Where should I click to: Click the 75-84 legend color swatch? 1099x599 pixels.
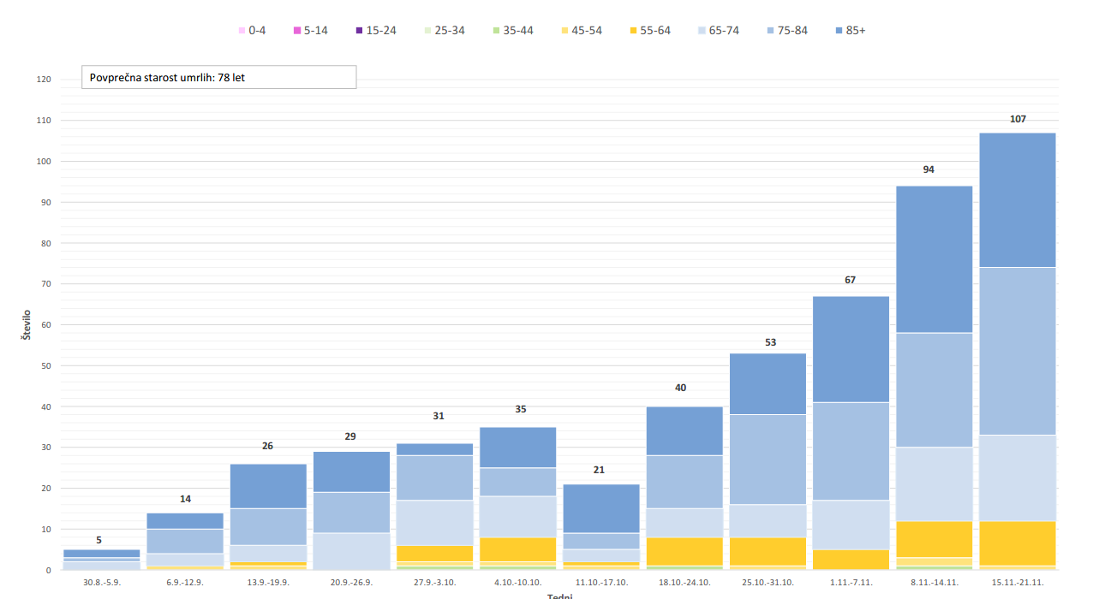tap(770, 31)
